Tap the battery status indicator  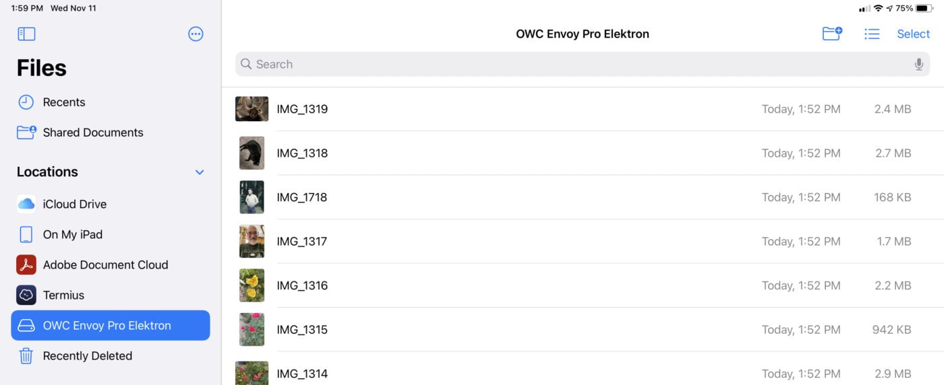924,8
